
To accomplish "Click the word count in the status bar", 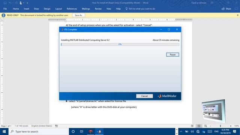I will point(21,126).
